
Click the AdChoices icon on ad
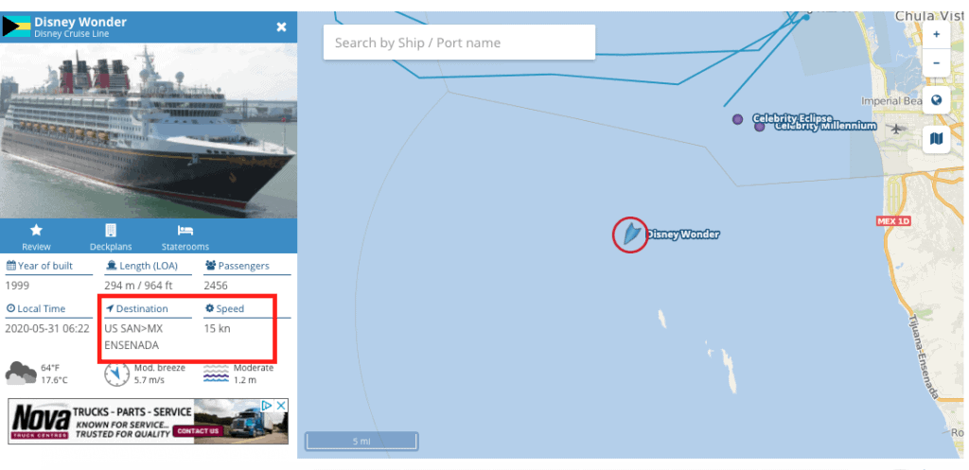267,405
